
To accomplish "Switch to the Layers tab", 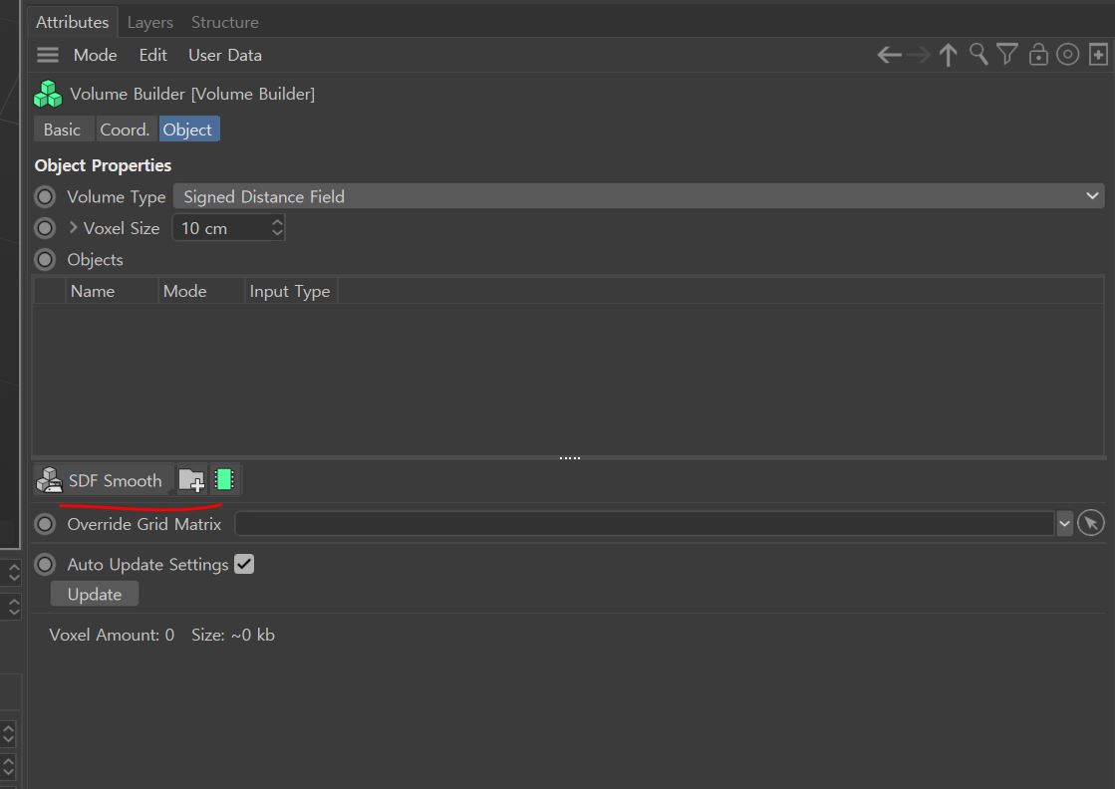I will tap(149, 22).
